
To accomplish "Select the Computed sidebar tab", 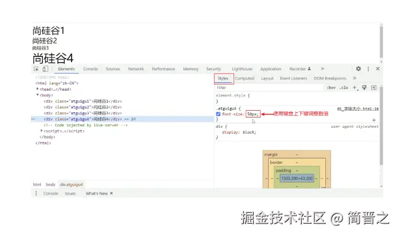I will click(245, 78).
